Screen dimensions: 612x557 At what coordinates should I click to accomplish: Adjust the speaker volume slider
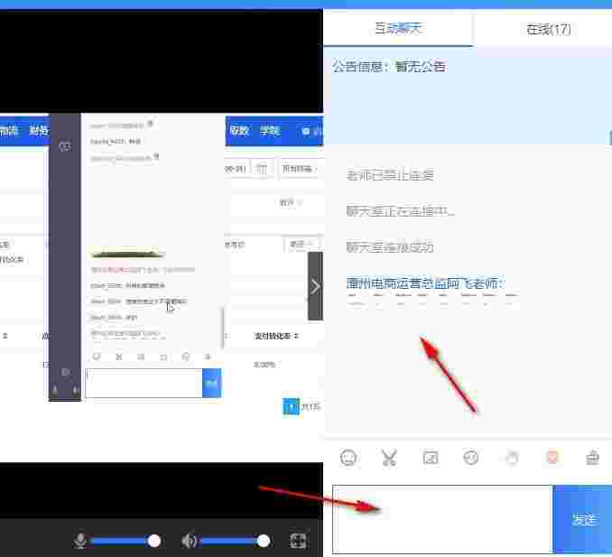tap(234, 541)
